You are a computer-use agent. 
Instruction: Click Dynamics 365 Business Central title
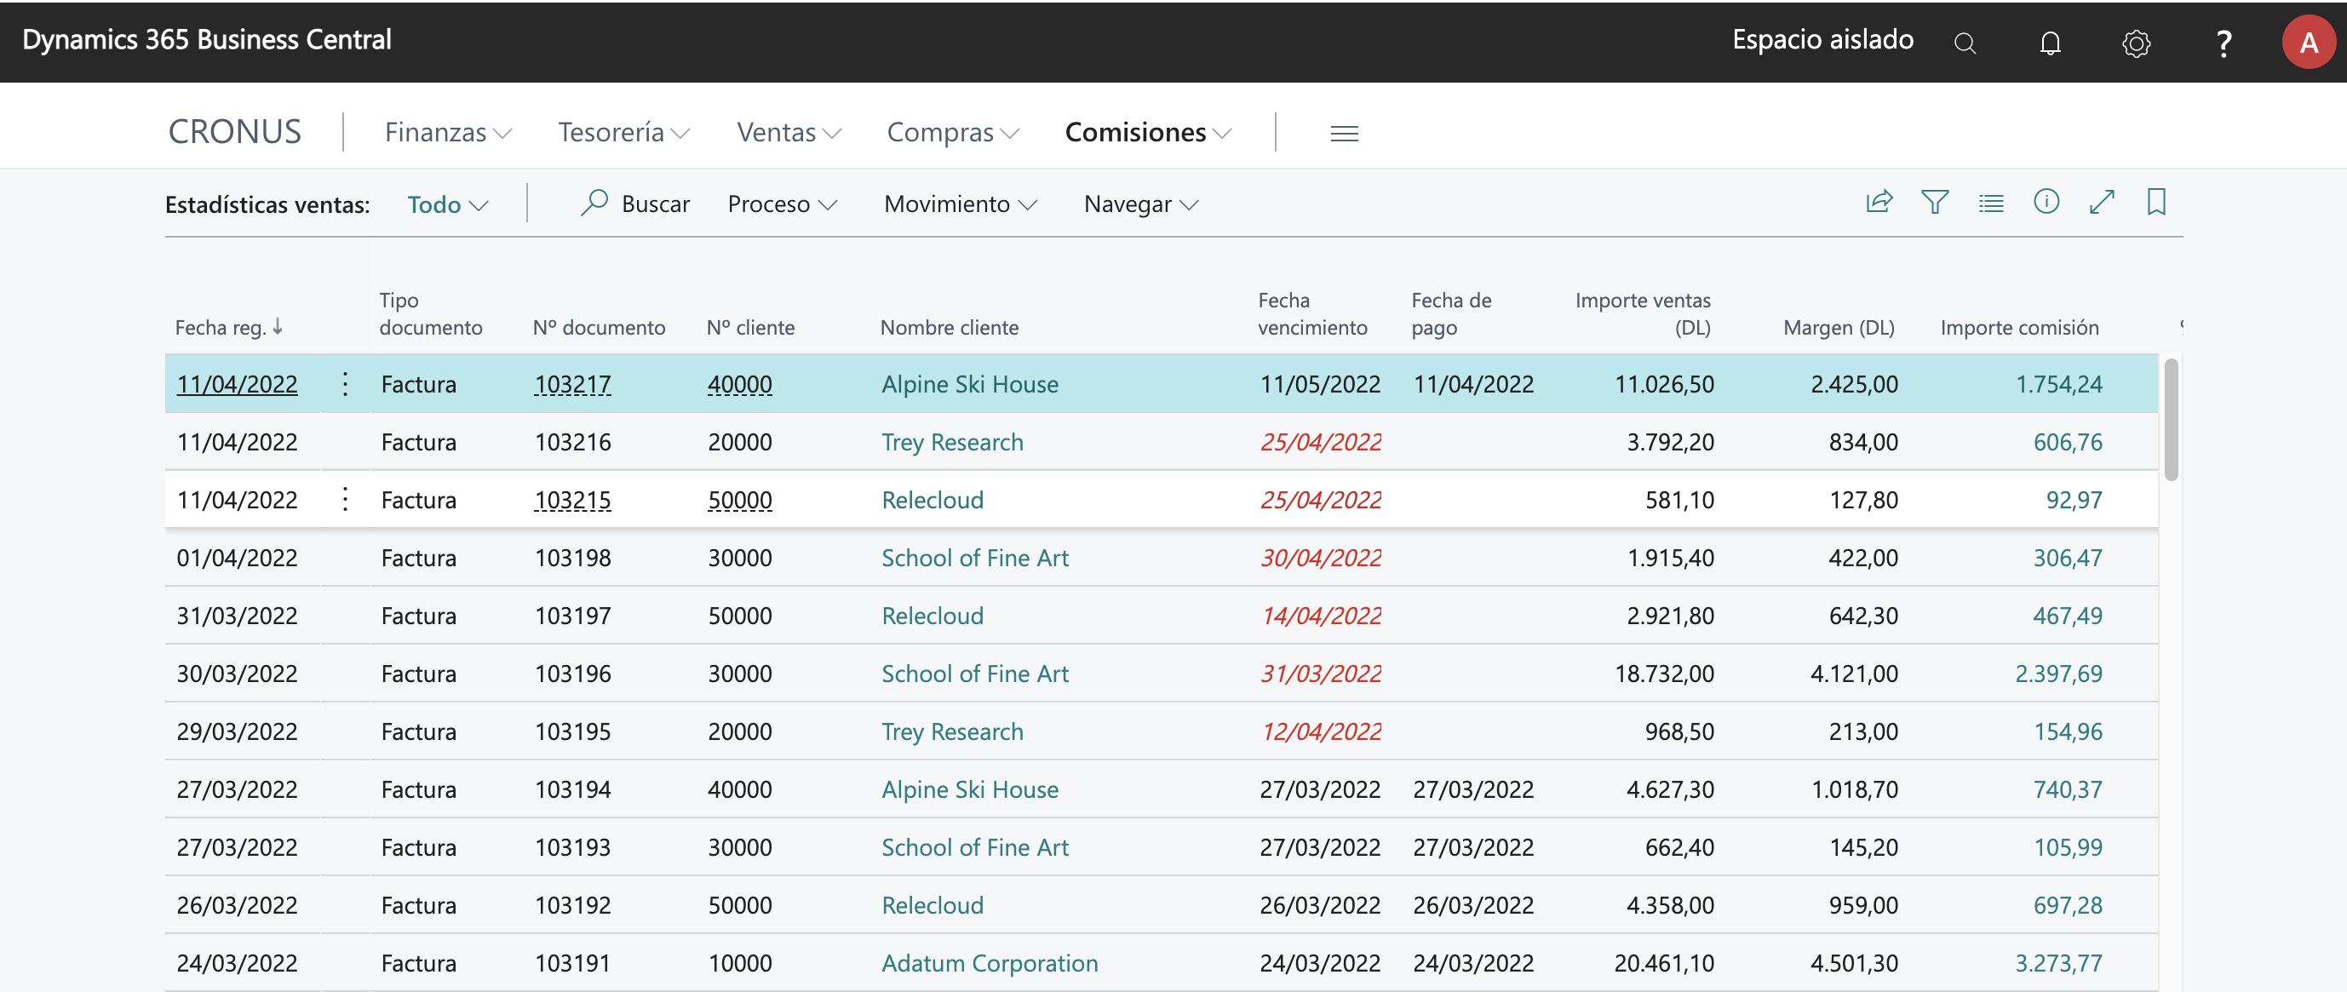click(x=207, y=39)
